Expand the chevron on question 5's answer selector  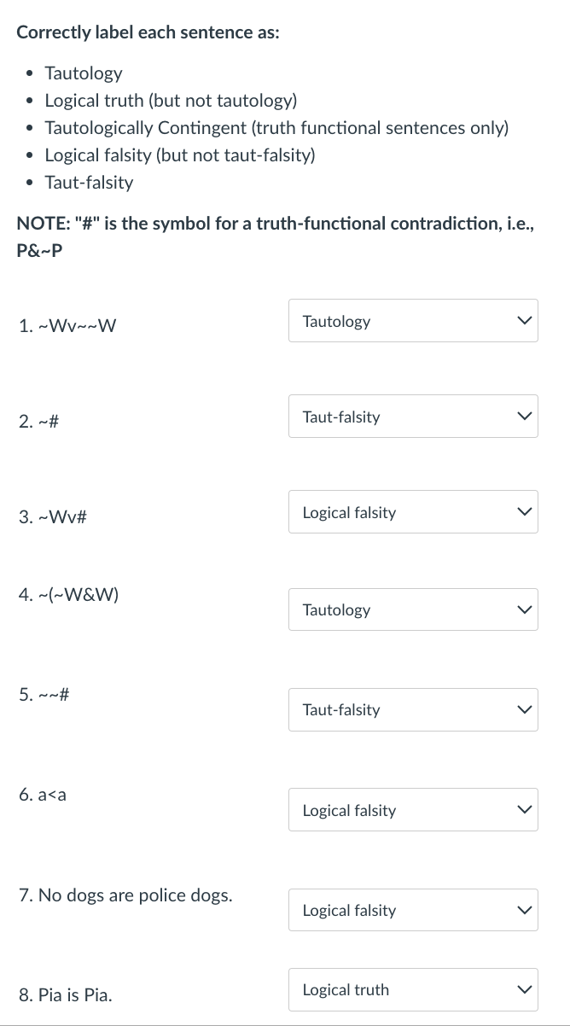pos(523,709)
